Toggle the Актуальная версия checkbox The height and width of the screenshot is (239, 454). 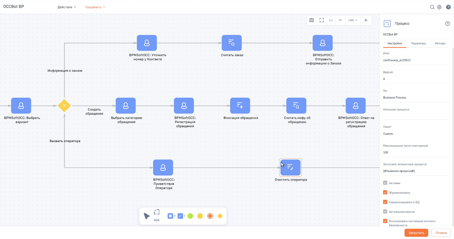coord(385,211)
